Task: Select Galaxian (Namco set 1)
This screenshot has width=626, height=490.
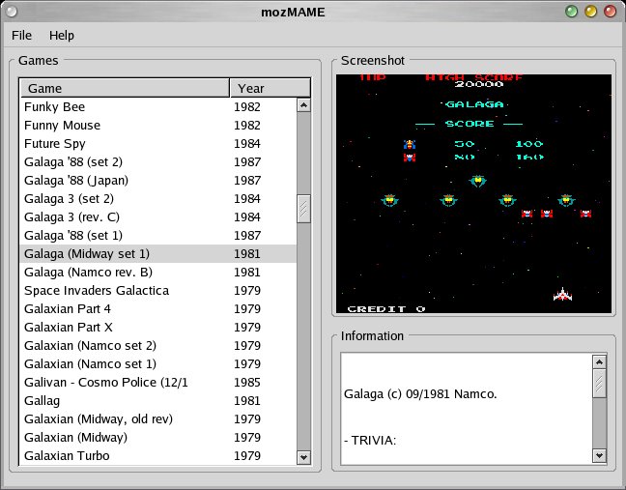Action: click(x=158, y=363)
